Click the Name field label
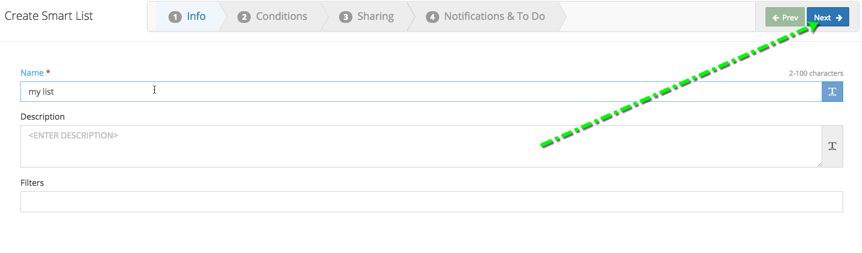This screenshot has height=253, width=862. pyautogui.click(x=32, y=73)
